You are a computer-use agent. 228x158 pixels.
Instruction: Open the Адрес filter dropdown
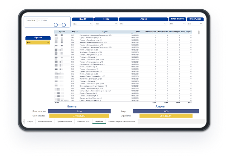click(143, 24)
